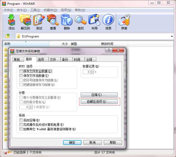Click the 个恢复卷 number field
The height and width of the screenshot is (157, 176).
tap(24, 107)
